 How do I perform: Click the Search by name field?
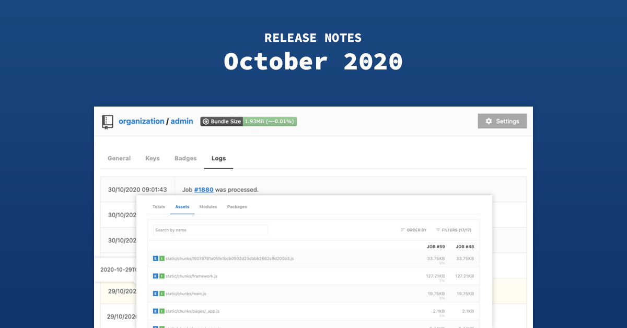210,230
